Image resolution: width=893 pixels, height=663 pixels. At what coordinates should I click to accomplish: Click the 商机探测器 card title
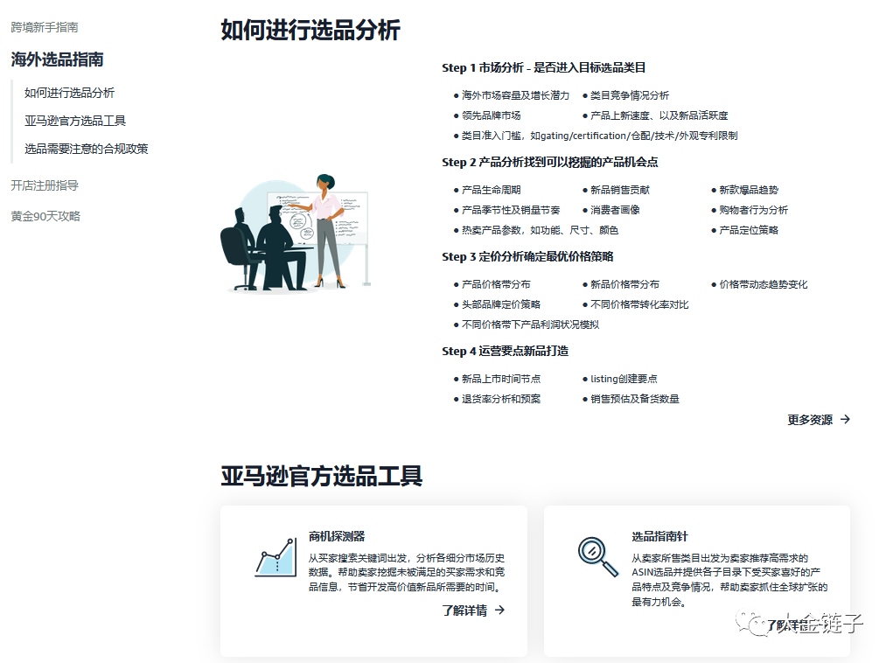pyautogui.click(x=337, y=536)
